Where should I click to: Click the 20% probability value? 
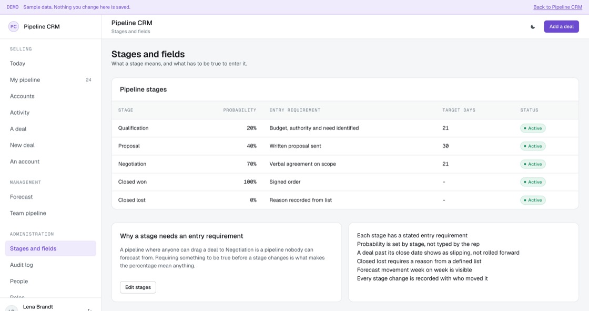[x=252, y=128]
